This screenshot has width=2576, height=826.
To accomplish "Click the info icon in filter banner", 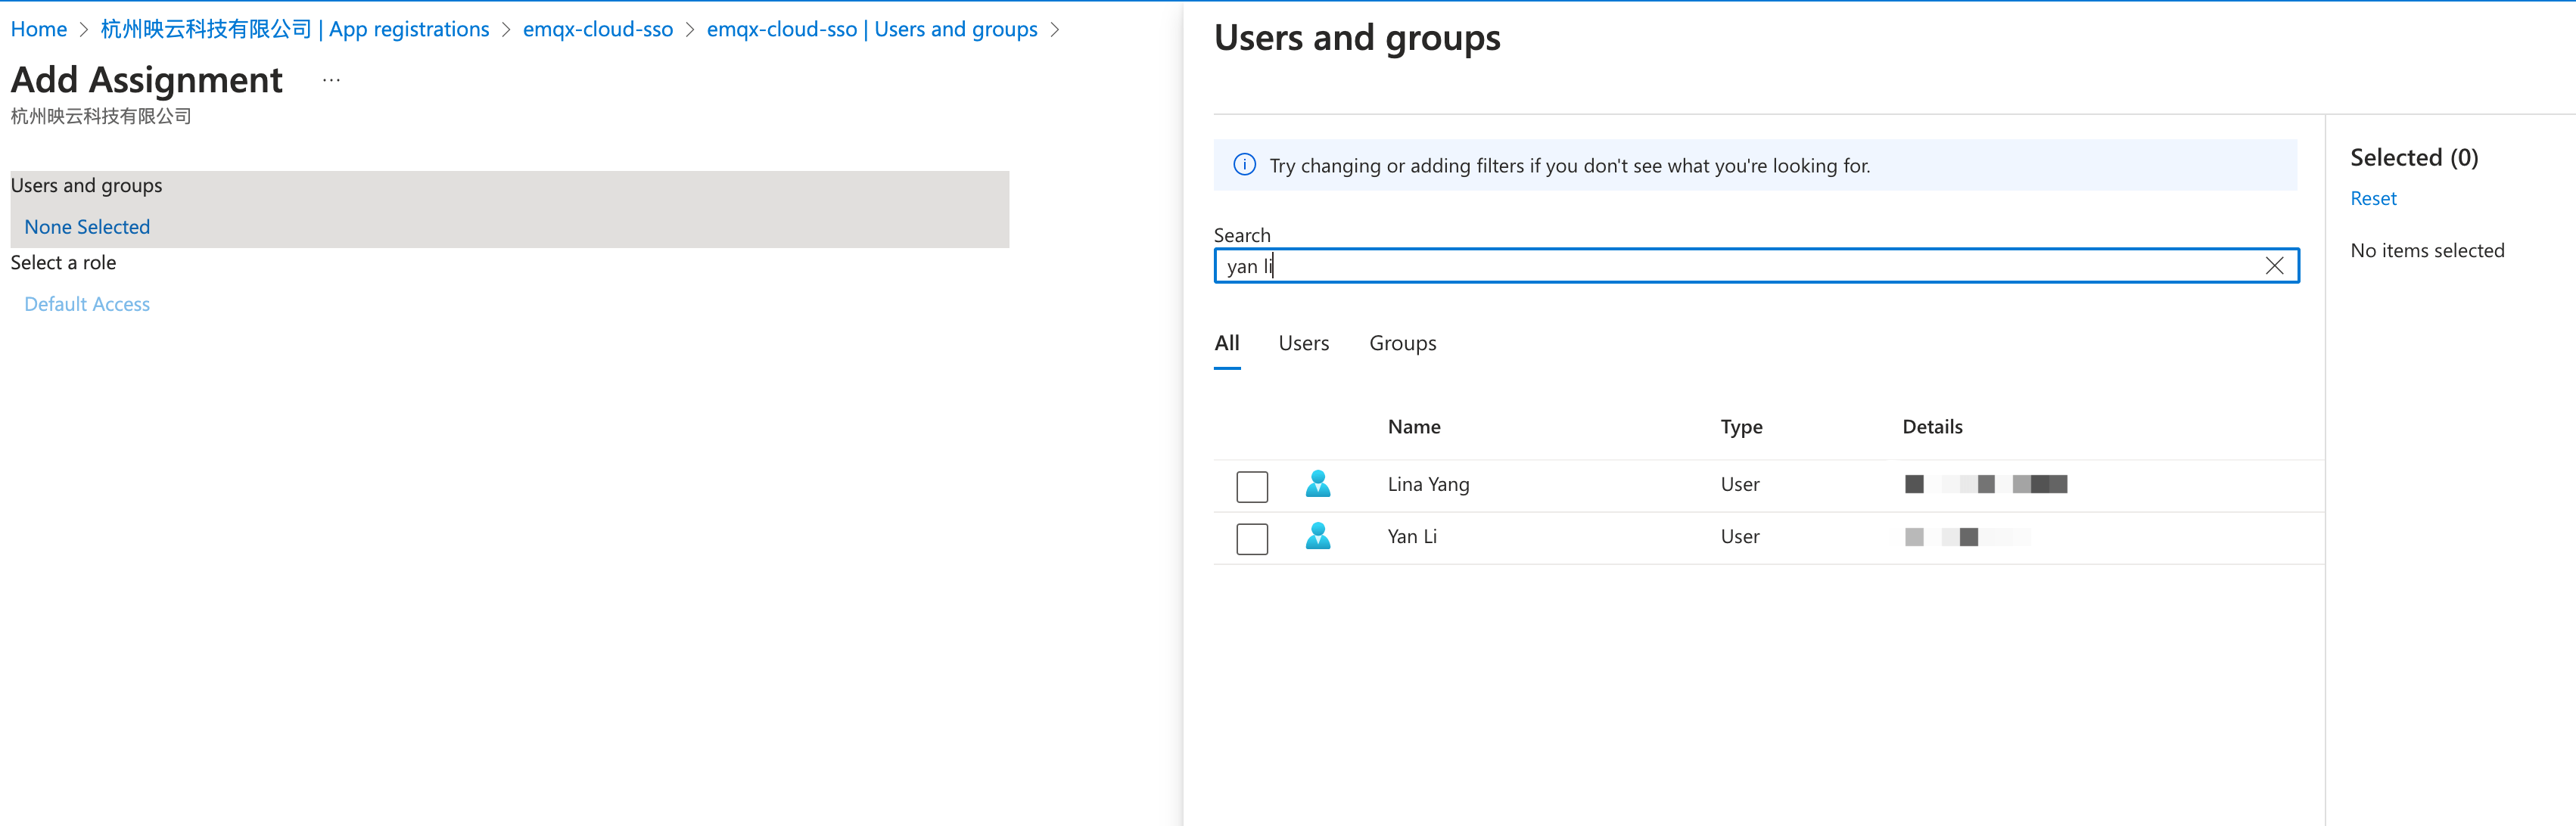I will click(1244, 165).
